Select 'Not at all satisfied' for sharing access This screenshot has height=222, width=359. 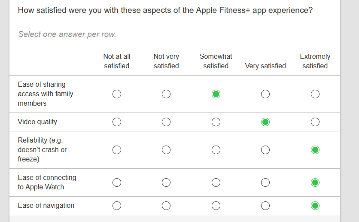tap(117, 94)
